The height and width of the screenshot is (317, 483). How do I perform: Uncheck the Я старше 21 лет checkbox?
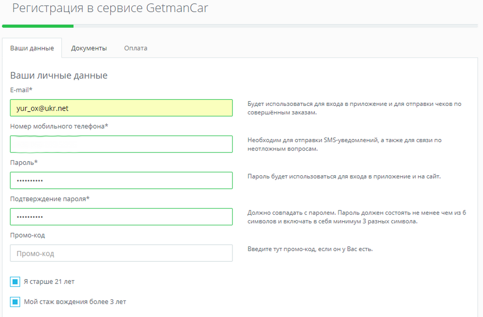tap(15, 282)
